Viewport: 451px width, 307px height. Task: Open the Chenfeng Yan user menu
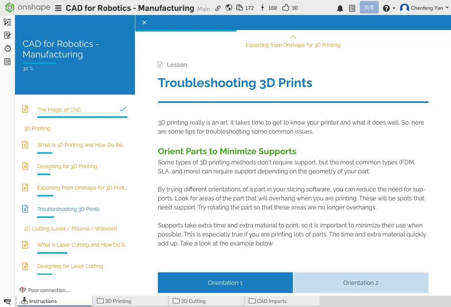[x=425, y=8]
